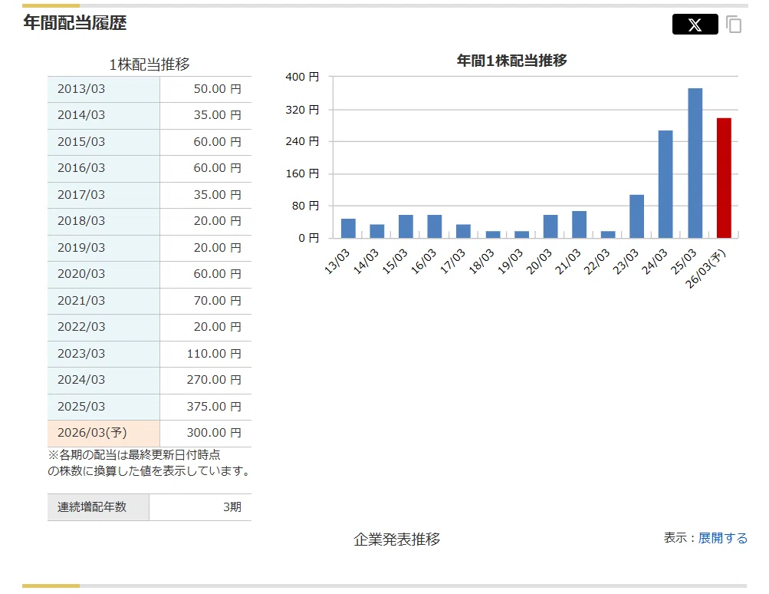Click the blue 24/03 chart bar

(x=665, y=184)
